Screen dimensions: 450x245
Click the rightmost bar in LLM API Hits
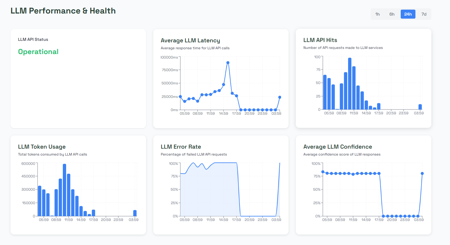point(420,107)
